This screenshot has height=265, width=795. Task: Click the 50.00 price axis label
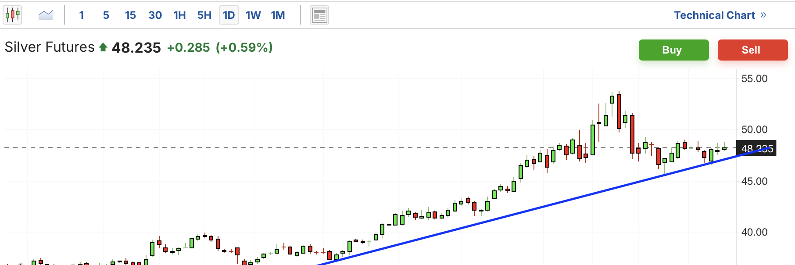(x=755, y=129)
